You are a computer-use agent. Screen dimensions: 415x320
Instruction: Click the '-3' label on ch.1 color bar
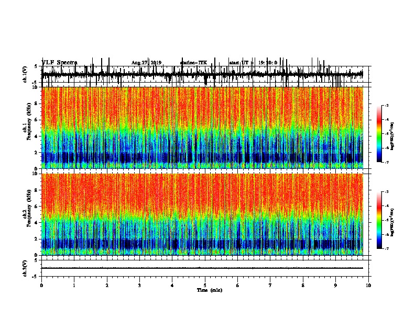386,105
